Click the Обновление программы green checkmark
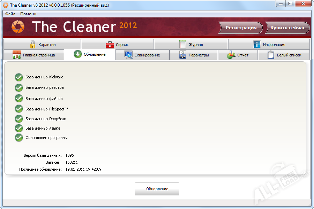 [x=19, y=138]
